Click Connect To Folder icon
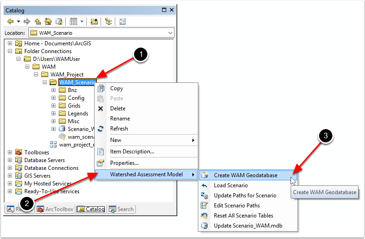This screenshot has width=365, height=239. [x=94, y=22]
